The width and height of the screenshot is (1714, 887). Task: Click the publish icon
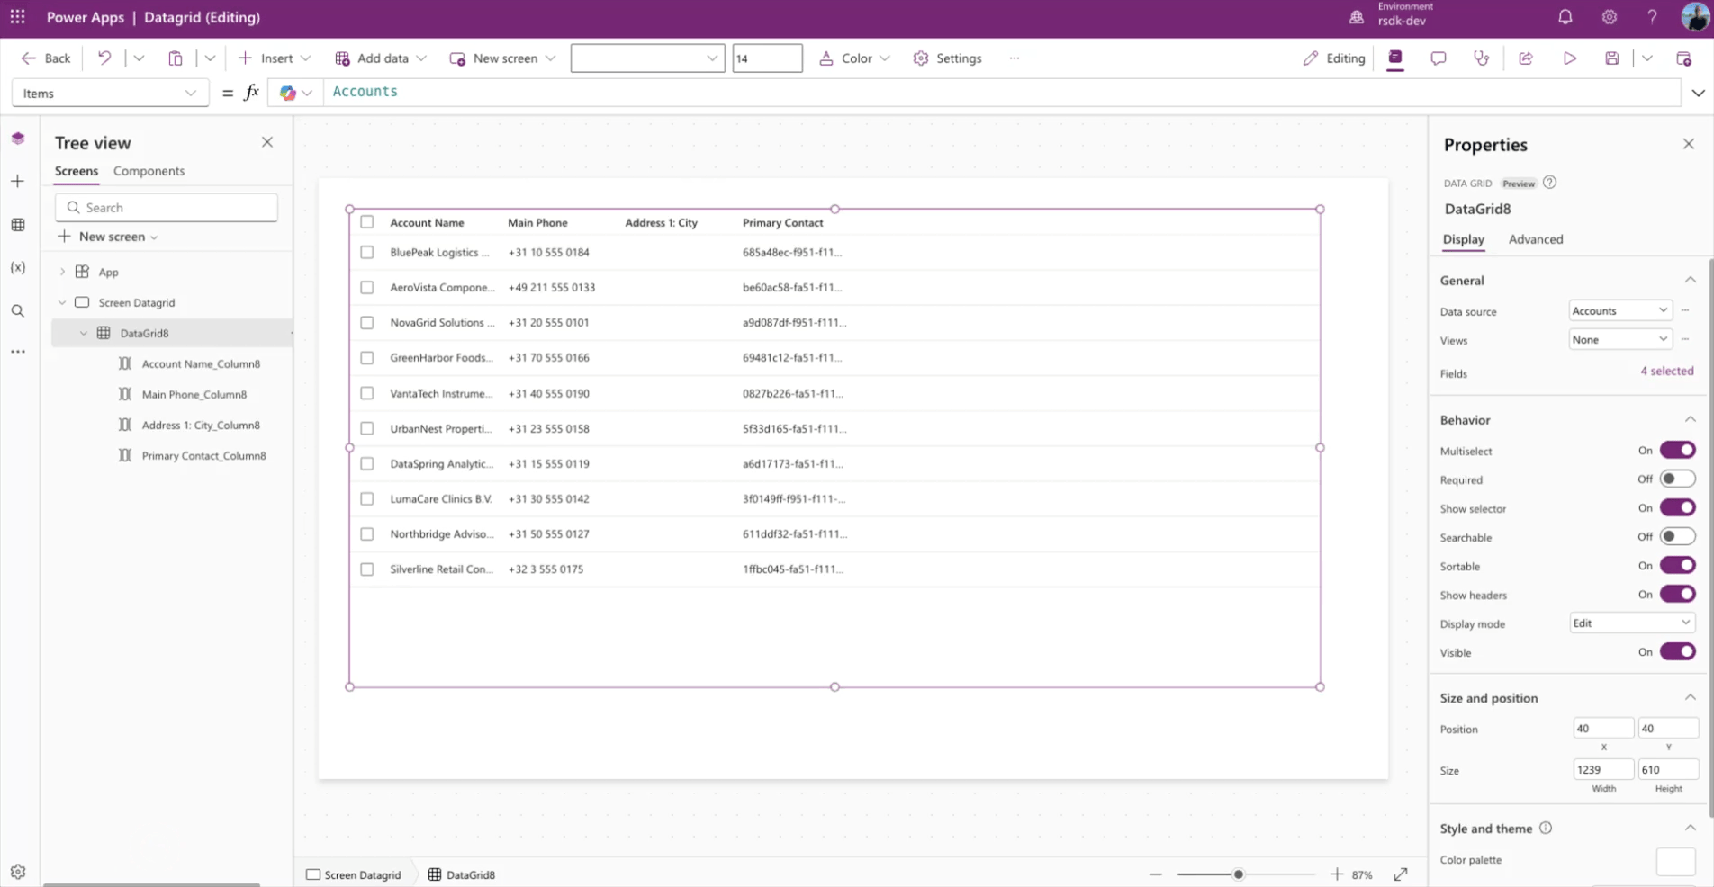coord(1684,58)
